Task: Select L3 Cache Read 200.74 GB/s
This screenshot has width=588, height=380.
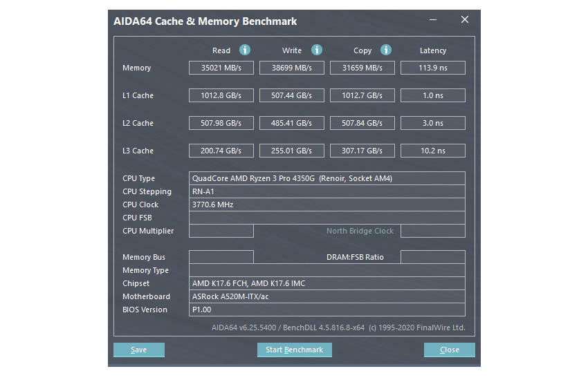Action: pos(221,151)
